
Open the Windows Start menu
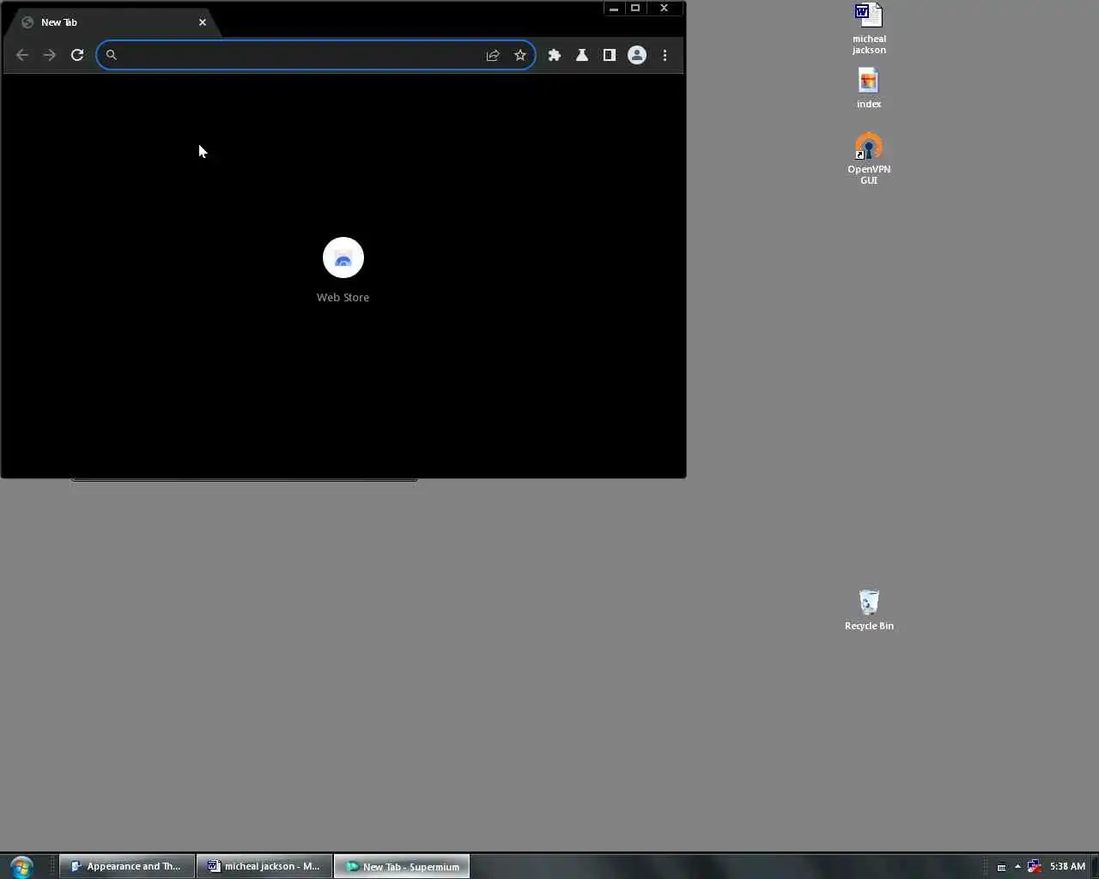click(x=21, y=866)
